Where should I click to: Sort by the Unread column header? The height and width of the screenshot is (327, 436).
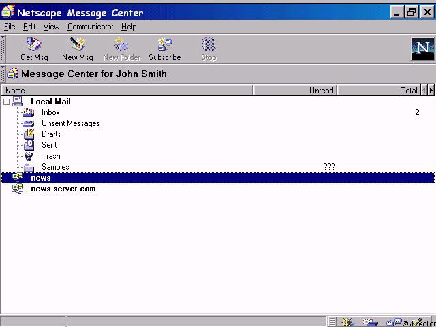click(295, 91)
